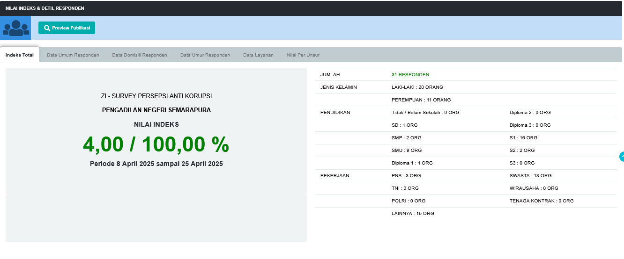Click the PNS : 3 ORG entry

pos(406,176)
